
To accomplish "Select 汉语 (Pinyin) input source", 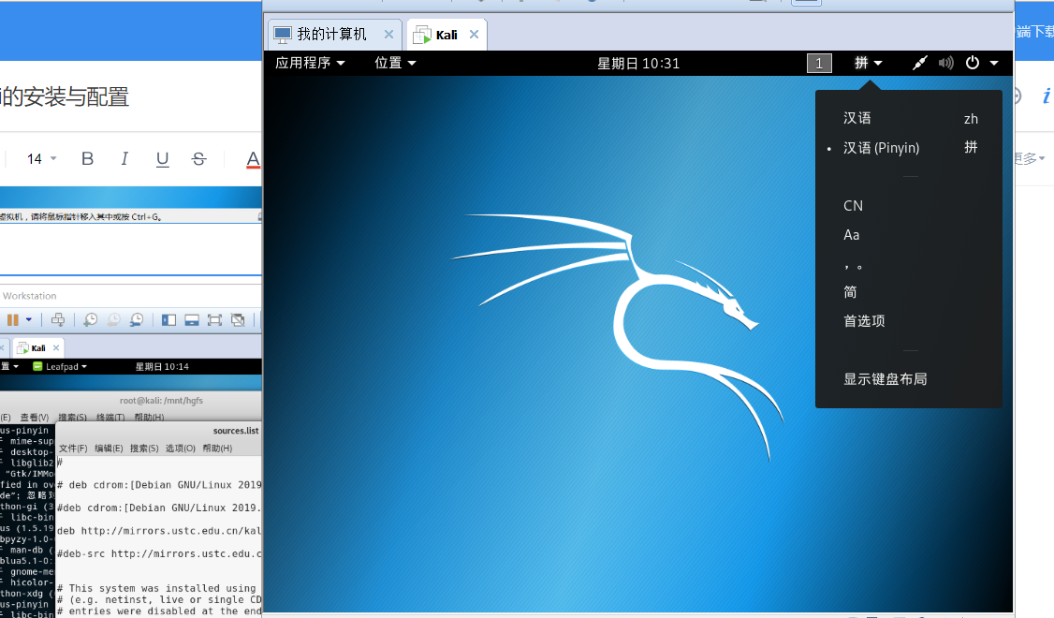I will point(909,148).
